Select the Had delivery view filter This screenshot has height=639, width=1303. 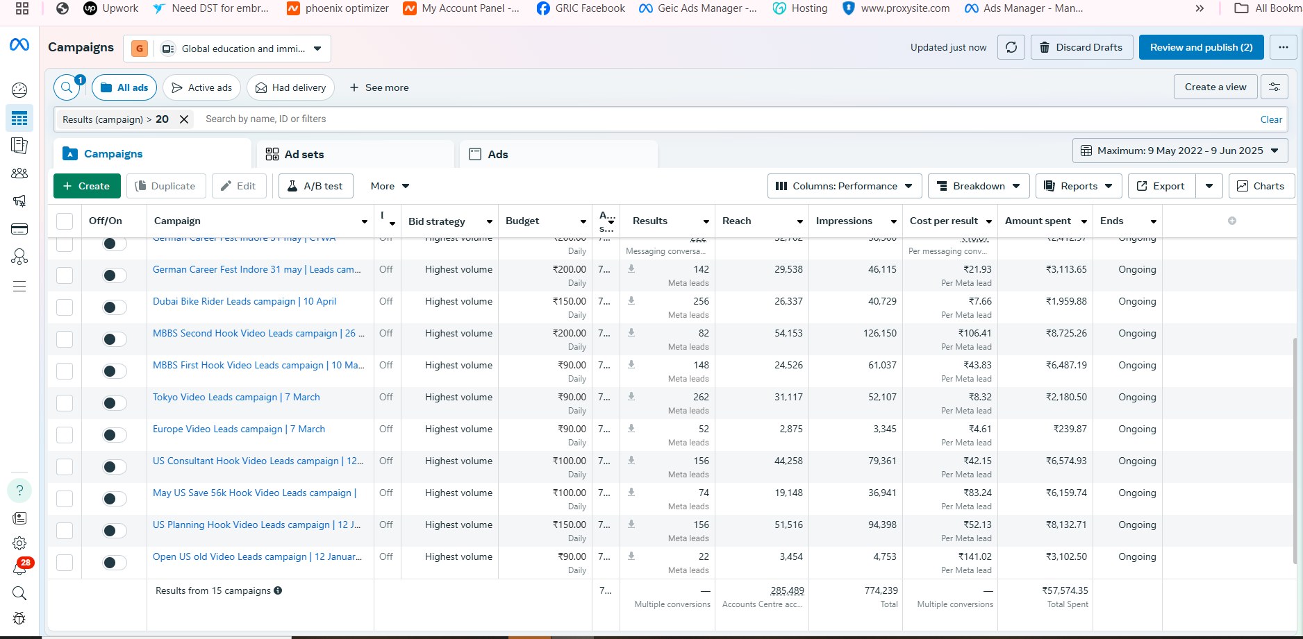pos(290,87)
